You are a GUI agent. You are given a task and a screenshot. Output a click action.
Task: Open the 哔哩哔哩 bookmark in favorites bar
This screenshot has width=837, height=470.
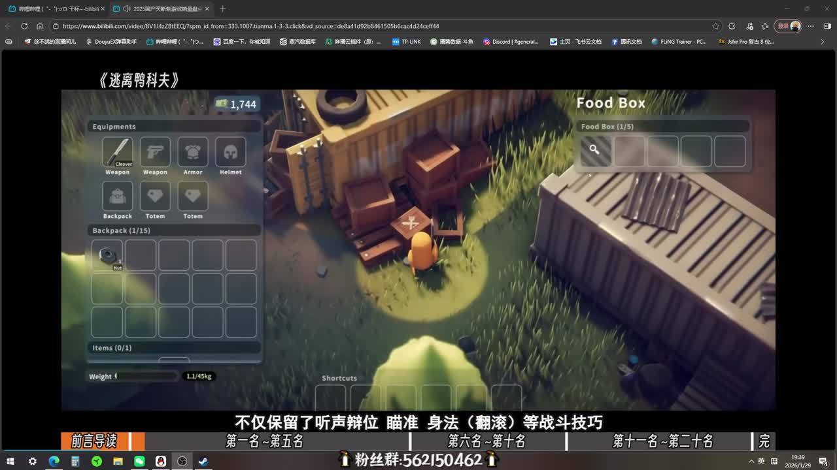click(175, 42)
